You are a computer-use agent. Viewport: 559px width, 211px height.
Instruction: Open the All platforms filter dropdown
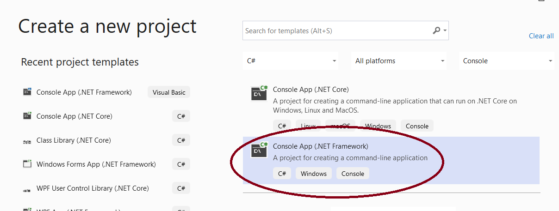pos(399,61)
